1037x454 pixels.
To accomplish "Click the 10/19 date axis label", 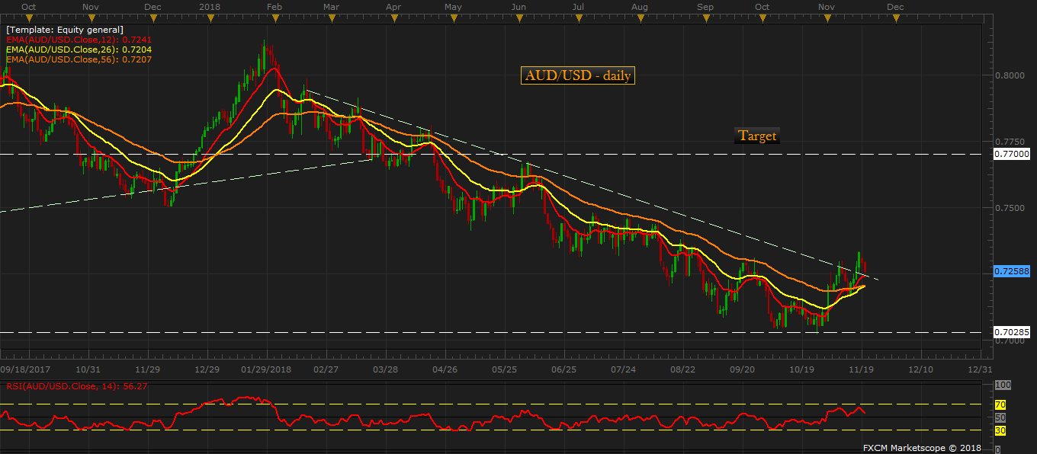I will click(802, 369).
